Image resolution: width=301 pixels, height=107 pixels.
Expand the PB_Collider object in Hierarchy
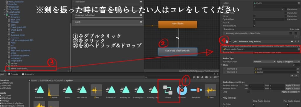tap(4, 9)
